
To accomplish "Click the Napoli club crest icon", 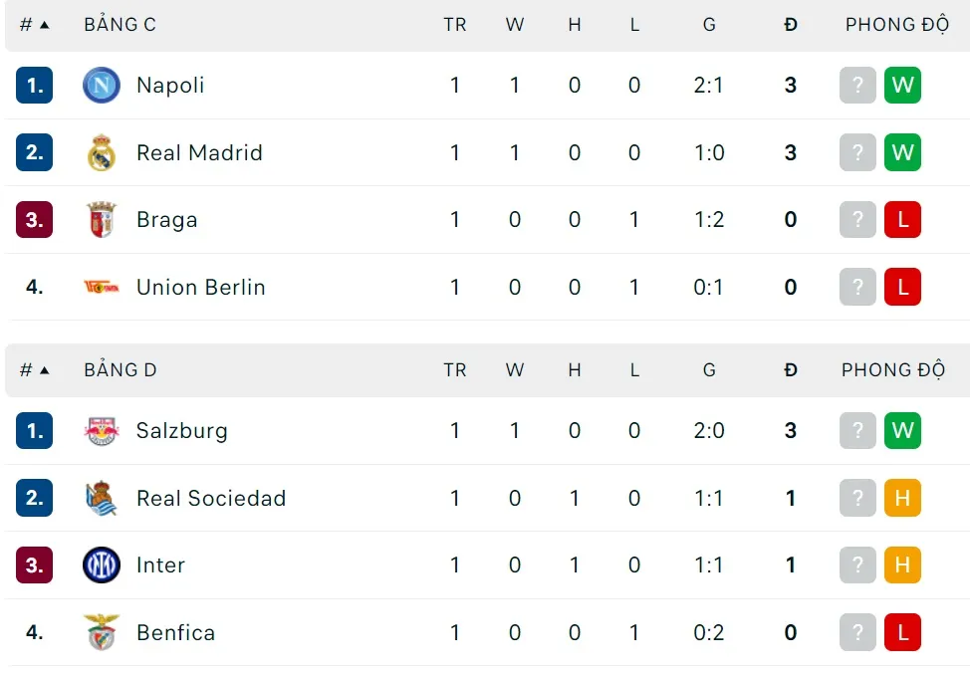I will 102,86.
